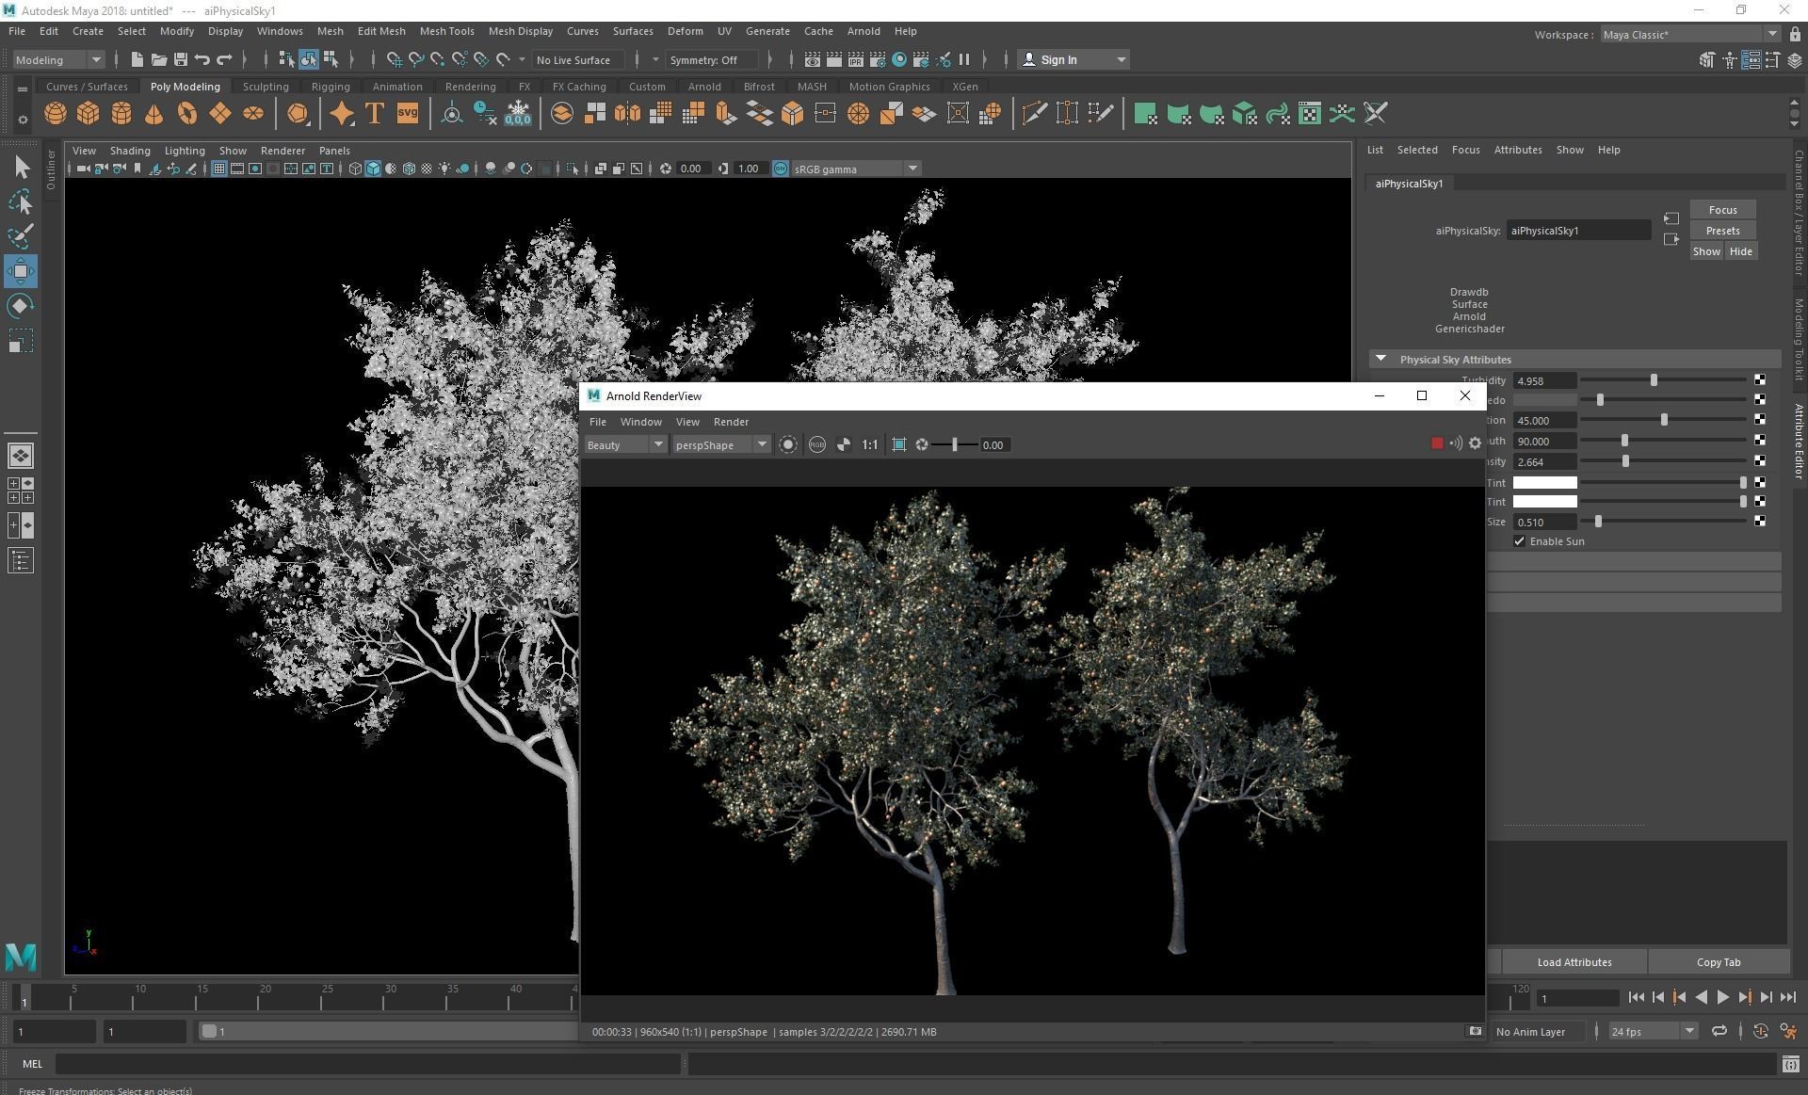Collapse the Physical Sky Attributes section

pos(1380,359)
